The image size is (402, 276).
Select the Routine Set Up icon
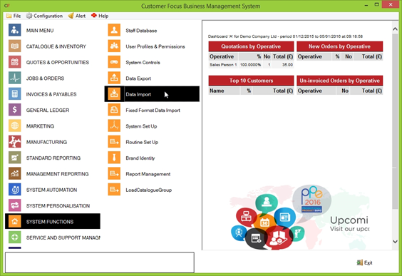[114, 142]
